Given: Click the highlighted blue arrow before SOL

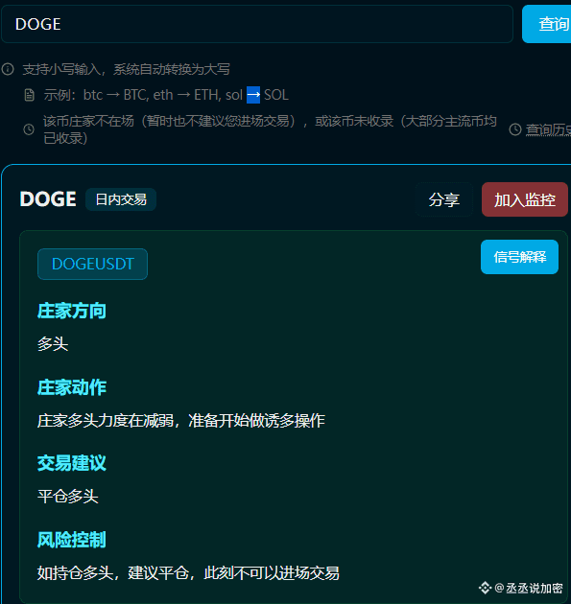Looking at the screenshot, I should 253,95.
